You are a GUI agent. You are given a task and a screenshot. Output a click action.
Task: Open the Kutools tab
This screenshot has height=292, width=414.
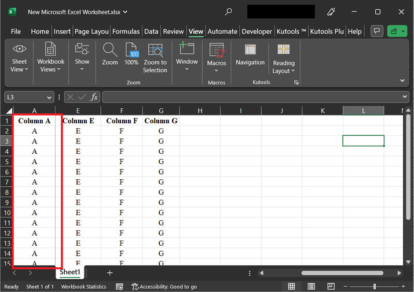coord(291,31)
